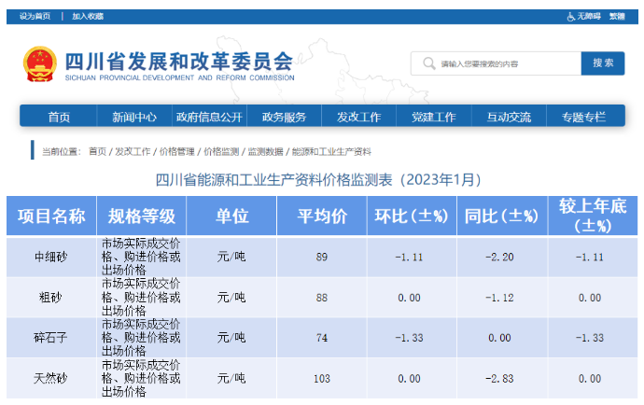Open the 首页 navigation tab
644x405 pixels.
(x=59, y=117)
